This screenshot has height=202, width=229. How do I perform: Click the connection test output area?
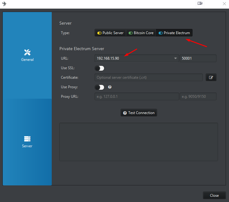[x=139, y=142]
